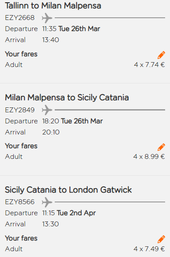The image size is (170, 257).
Task: Click the 20:10 arrival time
Action: coord(51,132)
